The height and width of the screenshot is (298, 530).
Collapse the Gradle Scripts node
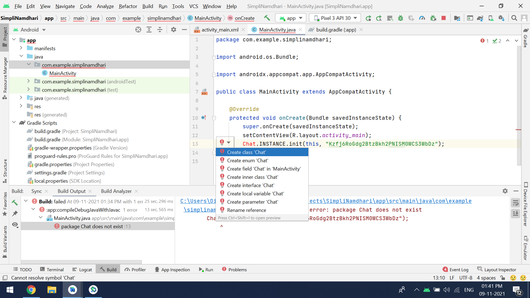pyautogui.click(x=14, y=123)
